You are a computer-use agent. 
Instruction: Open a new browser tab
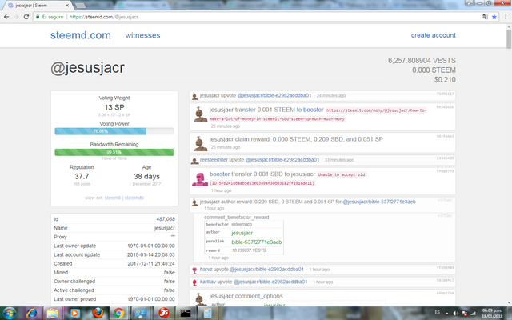(80, 6)
